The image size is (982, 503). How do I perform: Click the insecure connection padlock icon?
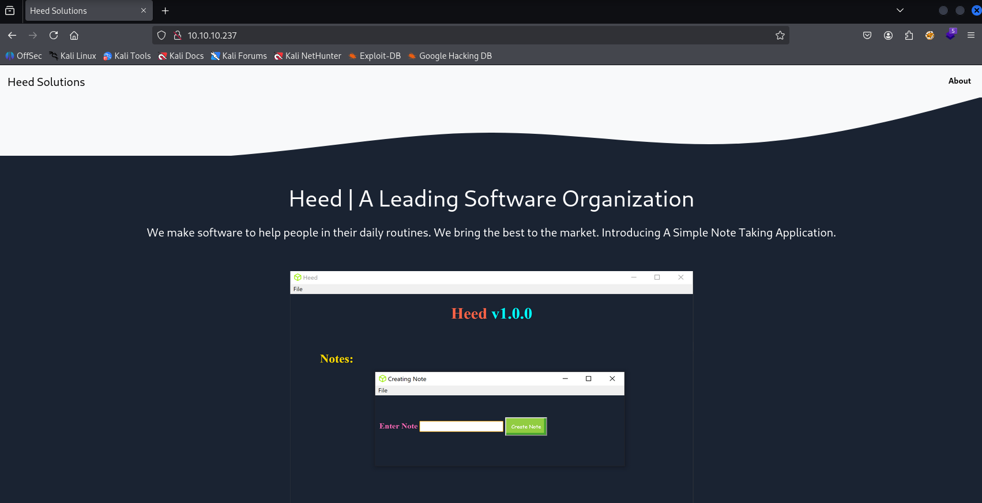click(x=178, y=35)
